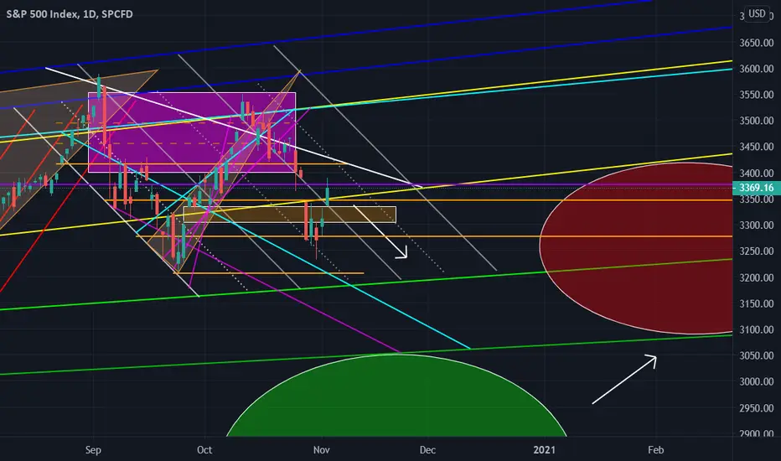This screenshot has height=461, width=781.
Task: Click the 3650.00 price axis label
Action: 757,43
